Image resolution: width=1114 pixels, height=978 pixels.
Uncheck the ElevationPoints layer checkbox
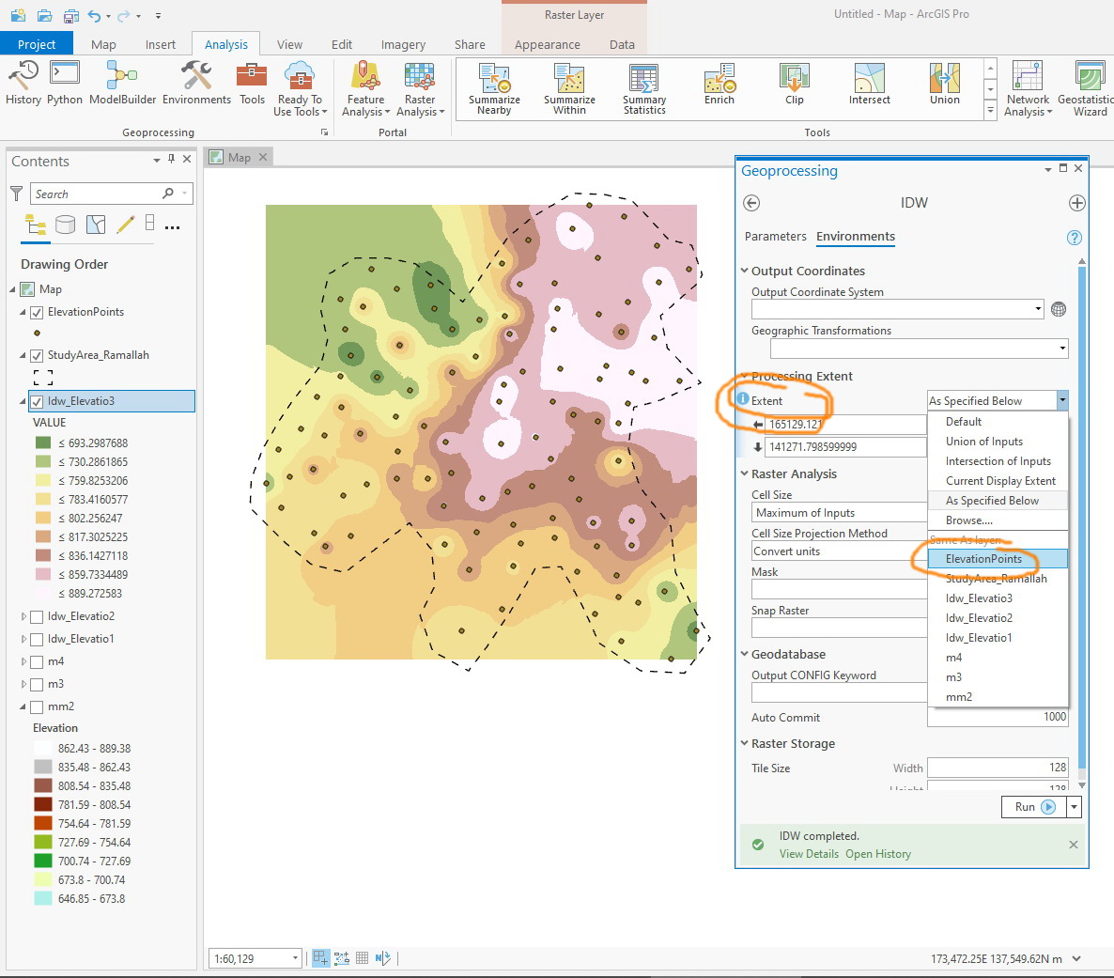38,312
